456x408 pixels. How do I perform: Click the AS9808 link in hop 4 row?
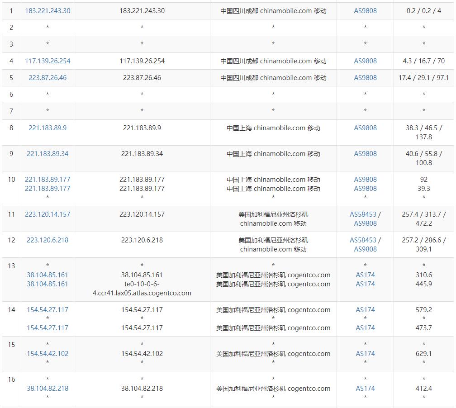click(x=365, y=61)
